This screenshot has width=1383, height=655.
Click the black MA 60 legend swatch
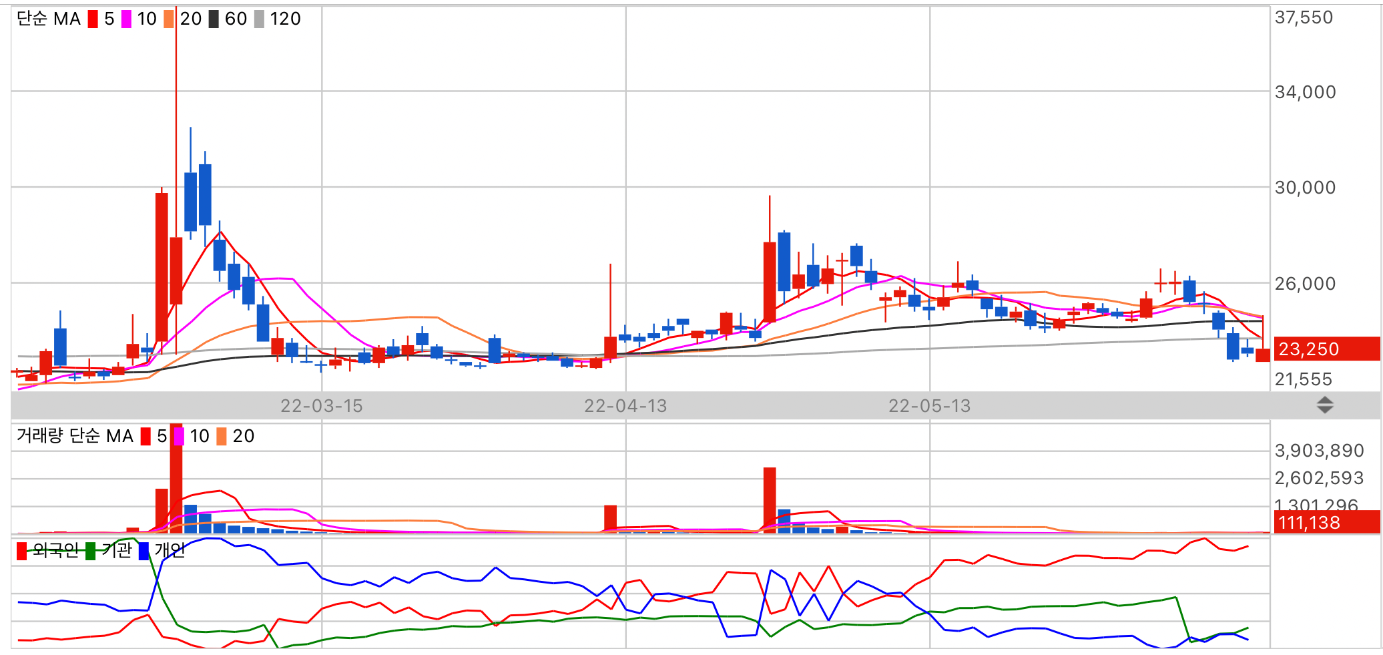click(x=214, y=19)
